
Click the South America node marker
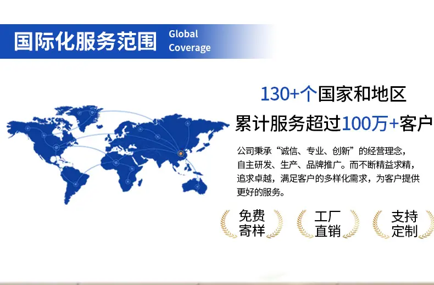point(75,184)
